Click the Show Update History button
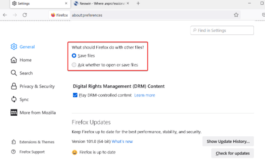 (x=228, y=141)
